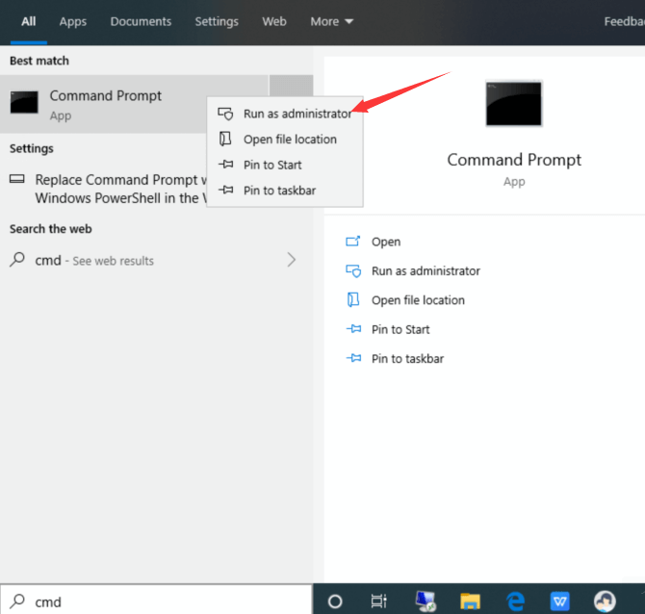Click the Open icon in right pane
This screenshot has width=645, height=614.
[x=353, y=241]
